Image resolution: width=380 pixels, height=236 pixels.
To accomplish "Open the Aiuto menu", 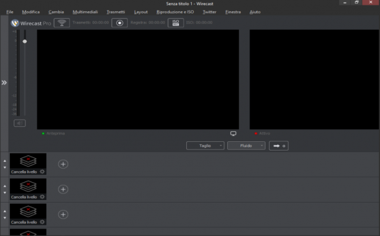I will click(255, 12).
